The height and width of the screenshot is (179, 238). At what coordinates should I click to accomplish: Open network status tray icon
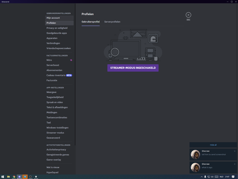[209, 177]
